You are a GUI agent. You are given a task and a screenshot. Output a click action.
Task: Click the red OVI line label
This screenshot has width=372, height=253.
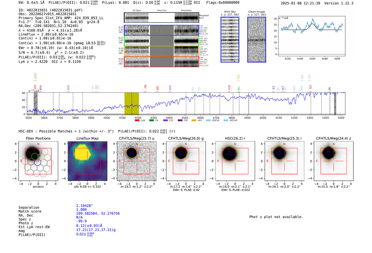coord(35,88)
